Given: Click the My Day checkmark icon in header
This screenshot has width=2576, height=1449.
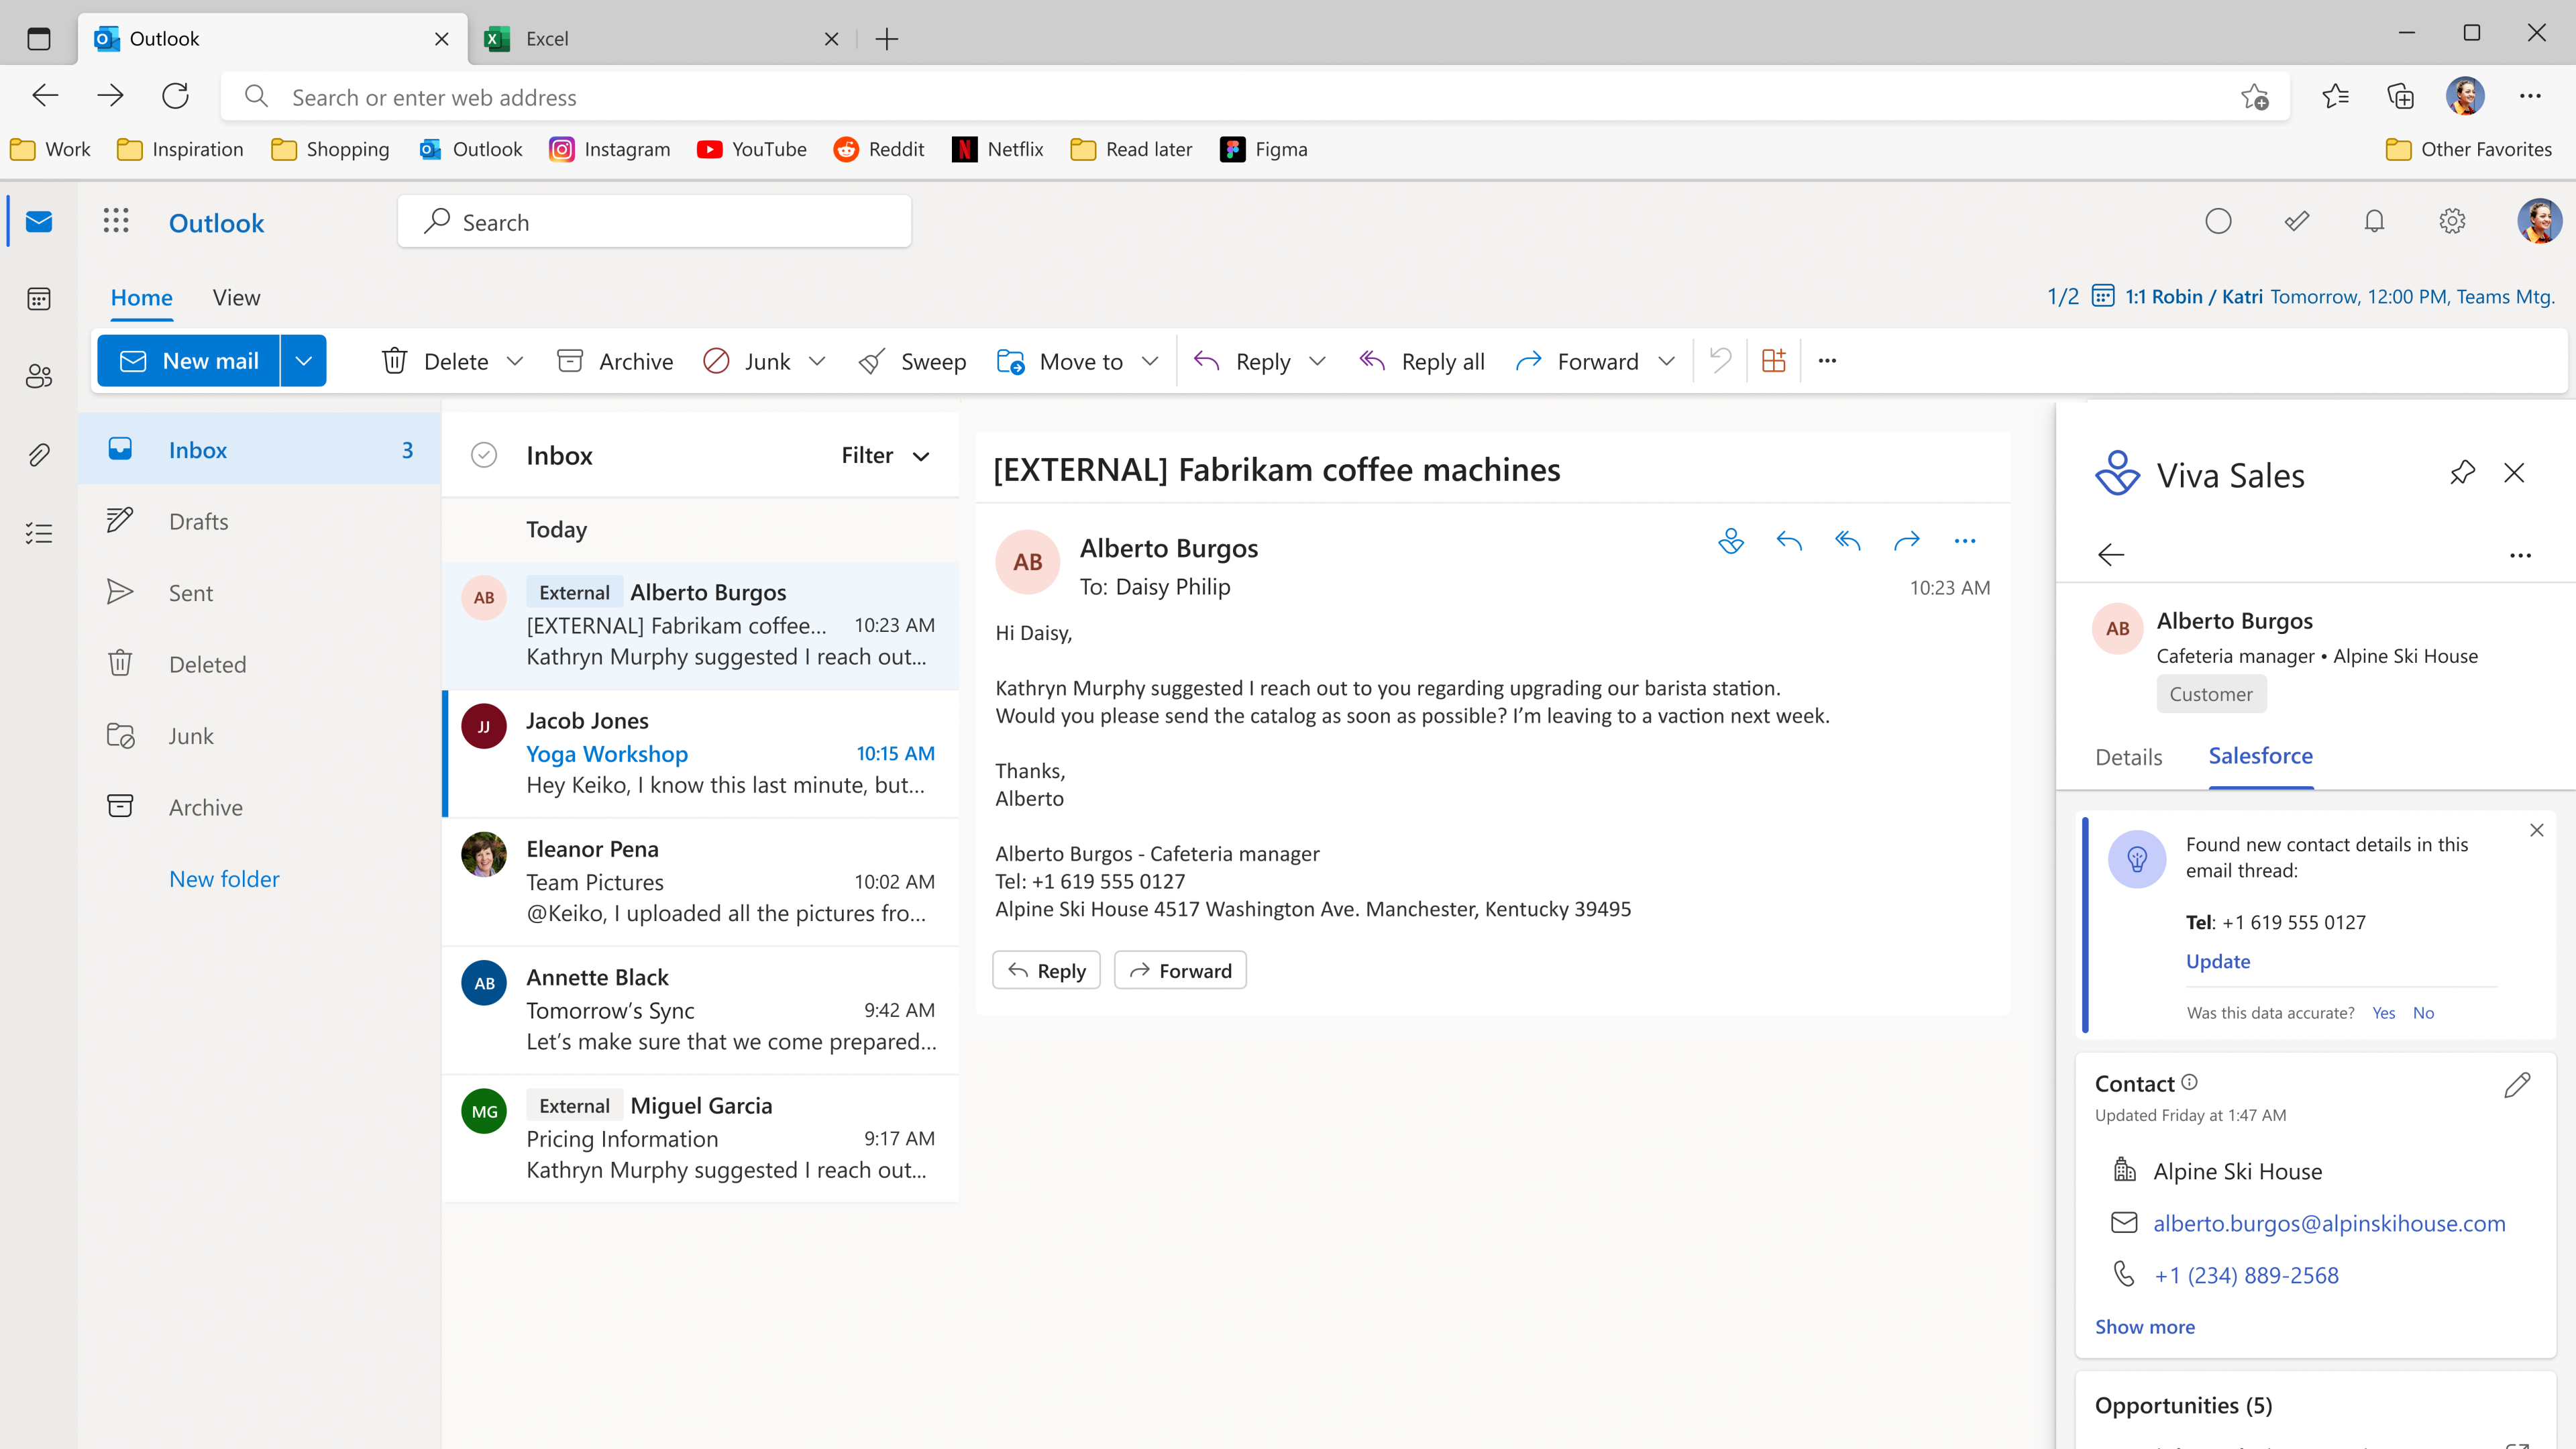Looking at the screenshot, I should click(x=2297, y=221).
